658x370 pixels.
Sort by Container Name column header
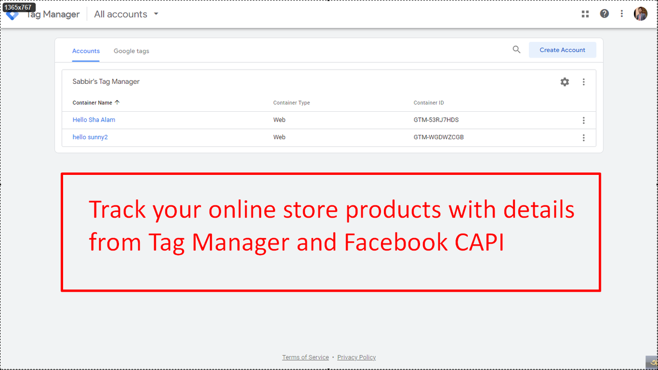pyautogui.click(x=96, y=103)
